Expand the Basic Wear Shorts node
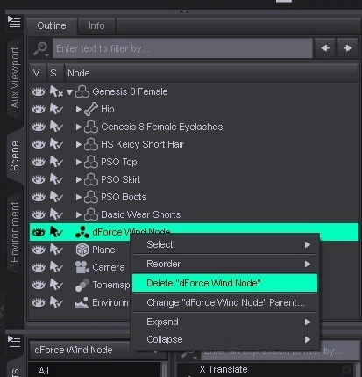 pos(78,214)
